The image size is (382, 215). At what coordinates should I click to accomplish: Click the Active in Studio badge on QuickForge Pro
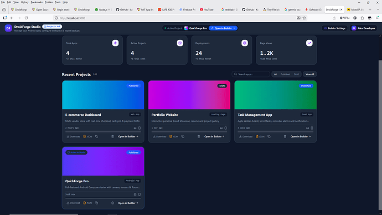pos(76,152)
